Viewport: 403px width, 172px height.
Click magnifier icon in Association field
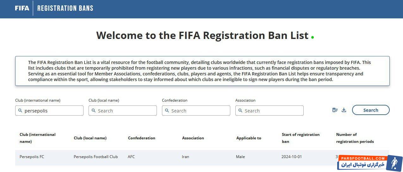click(240, 111)
